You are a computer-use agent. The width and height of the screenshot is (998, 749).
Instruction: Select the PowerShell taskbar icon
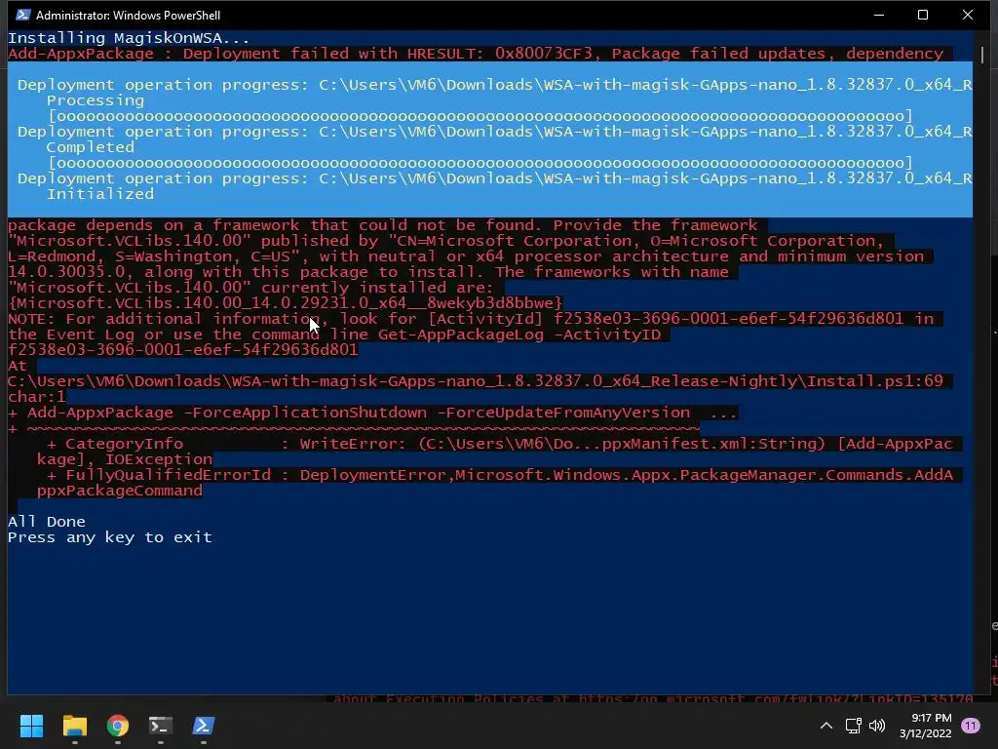pyautogui.click(x=204, y=726)
